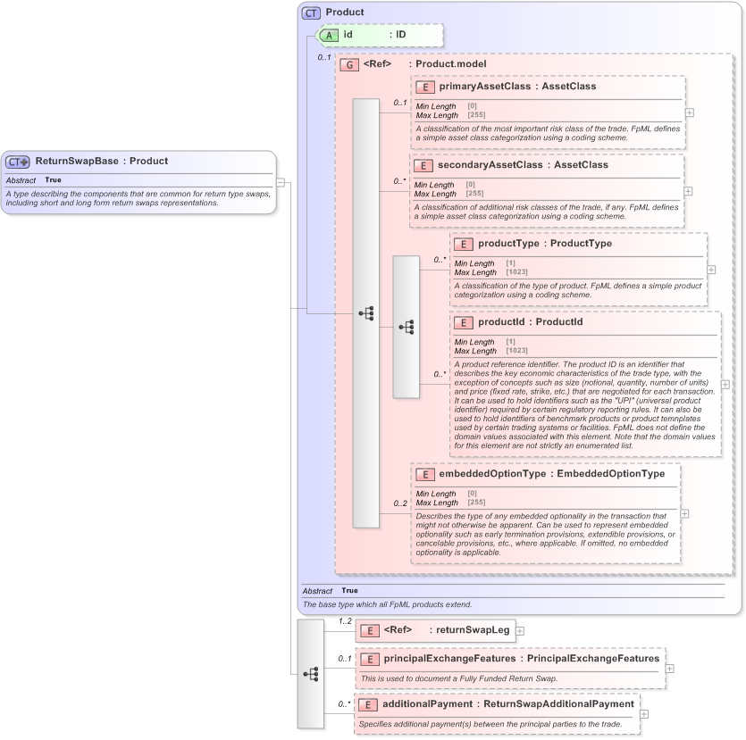Click the primaryAssetClass : AssetClass label
The width and height of the screenshot is (746, 740).
click(517, 87)
